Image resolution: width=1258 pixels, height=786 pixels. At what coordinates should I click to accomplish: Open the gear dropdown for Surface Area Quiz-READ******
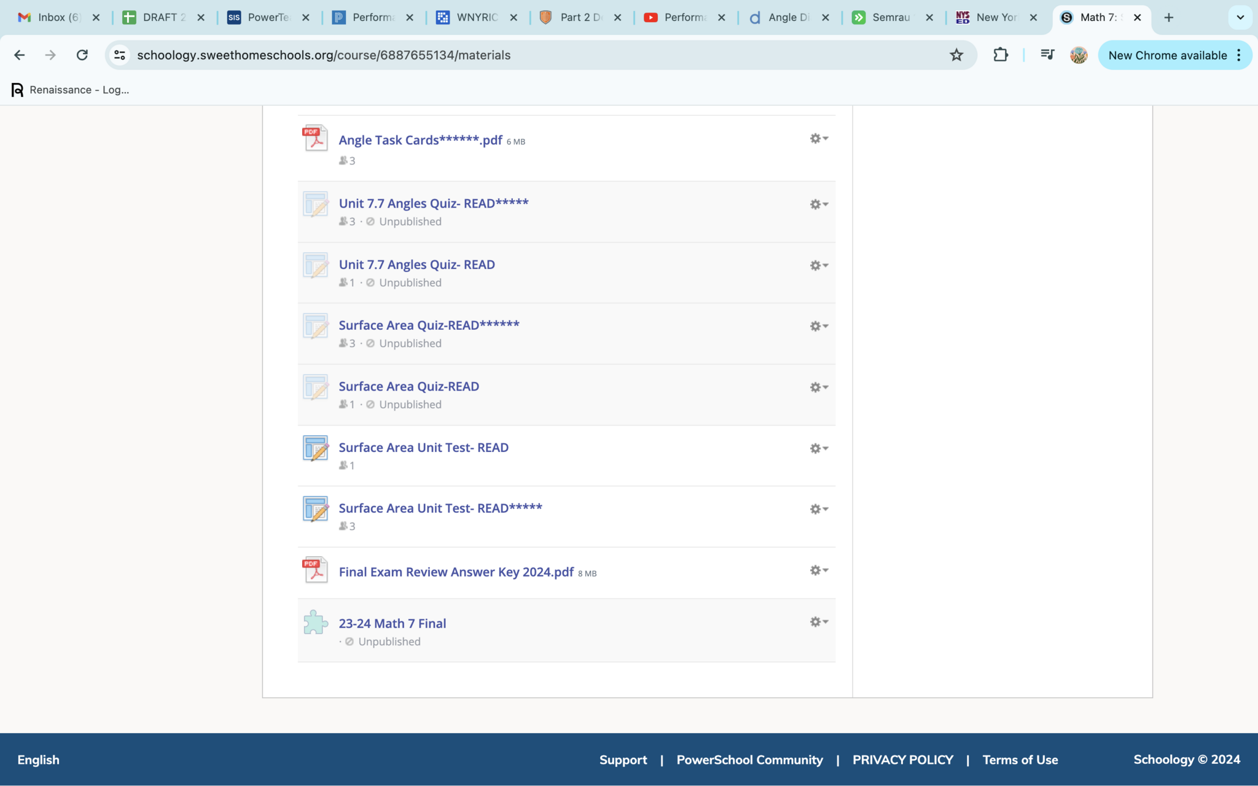pos(818,326)
